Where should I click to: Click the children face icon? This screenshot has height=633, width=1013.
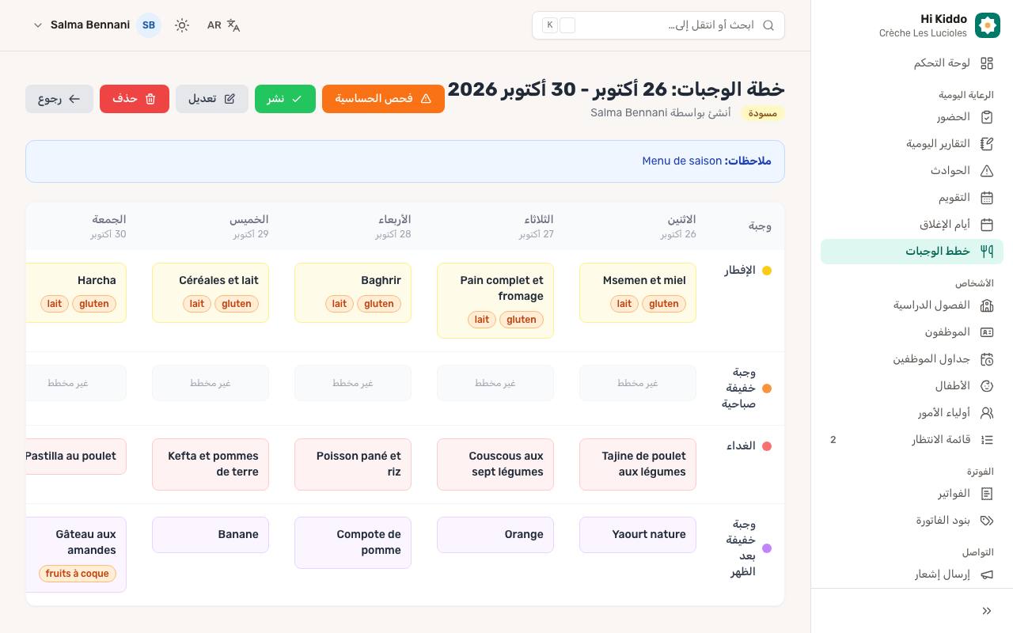tap(987, 386)
